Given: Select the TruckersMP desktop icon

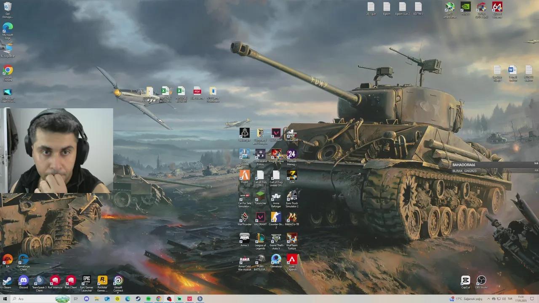Looking at the screenshot, I should 292,135.
